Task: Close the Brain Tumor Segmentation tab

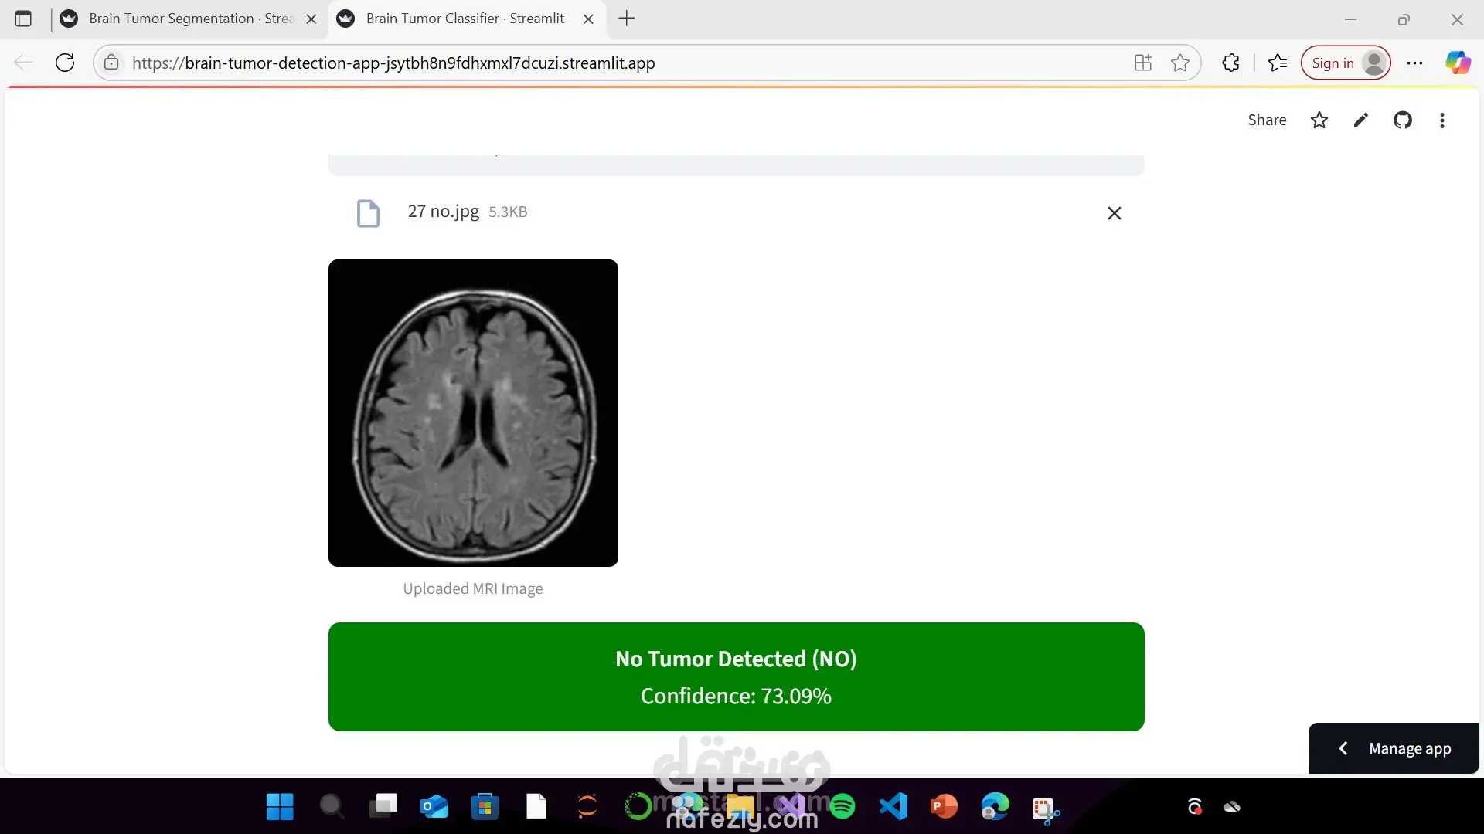Action: coord(311,19)
